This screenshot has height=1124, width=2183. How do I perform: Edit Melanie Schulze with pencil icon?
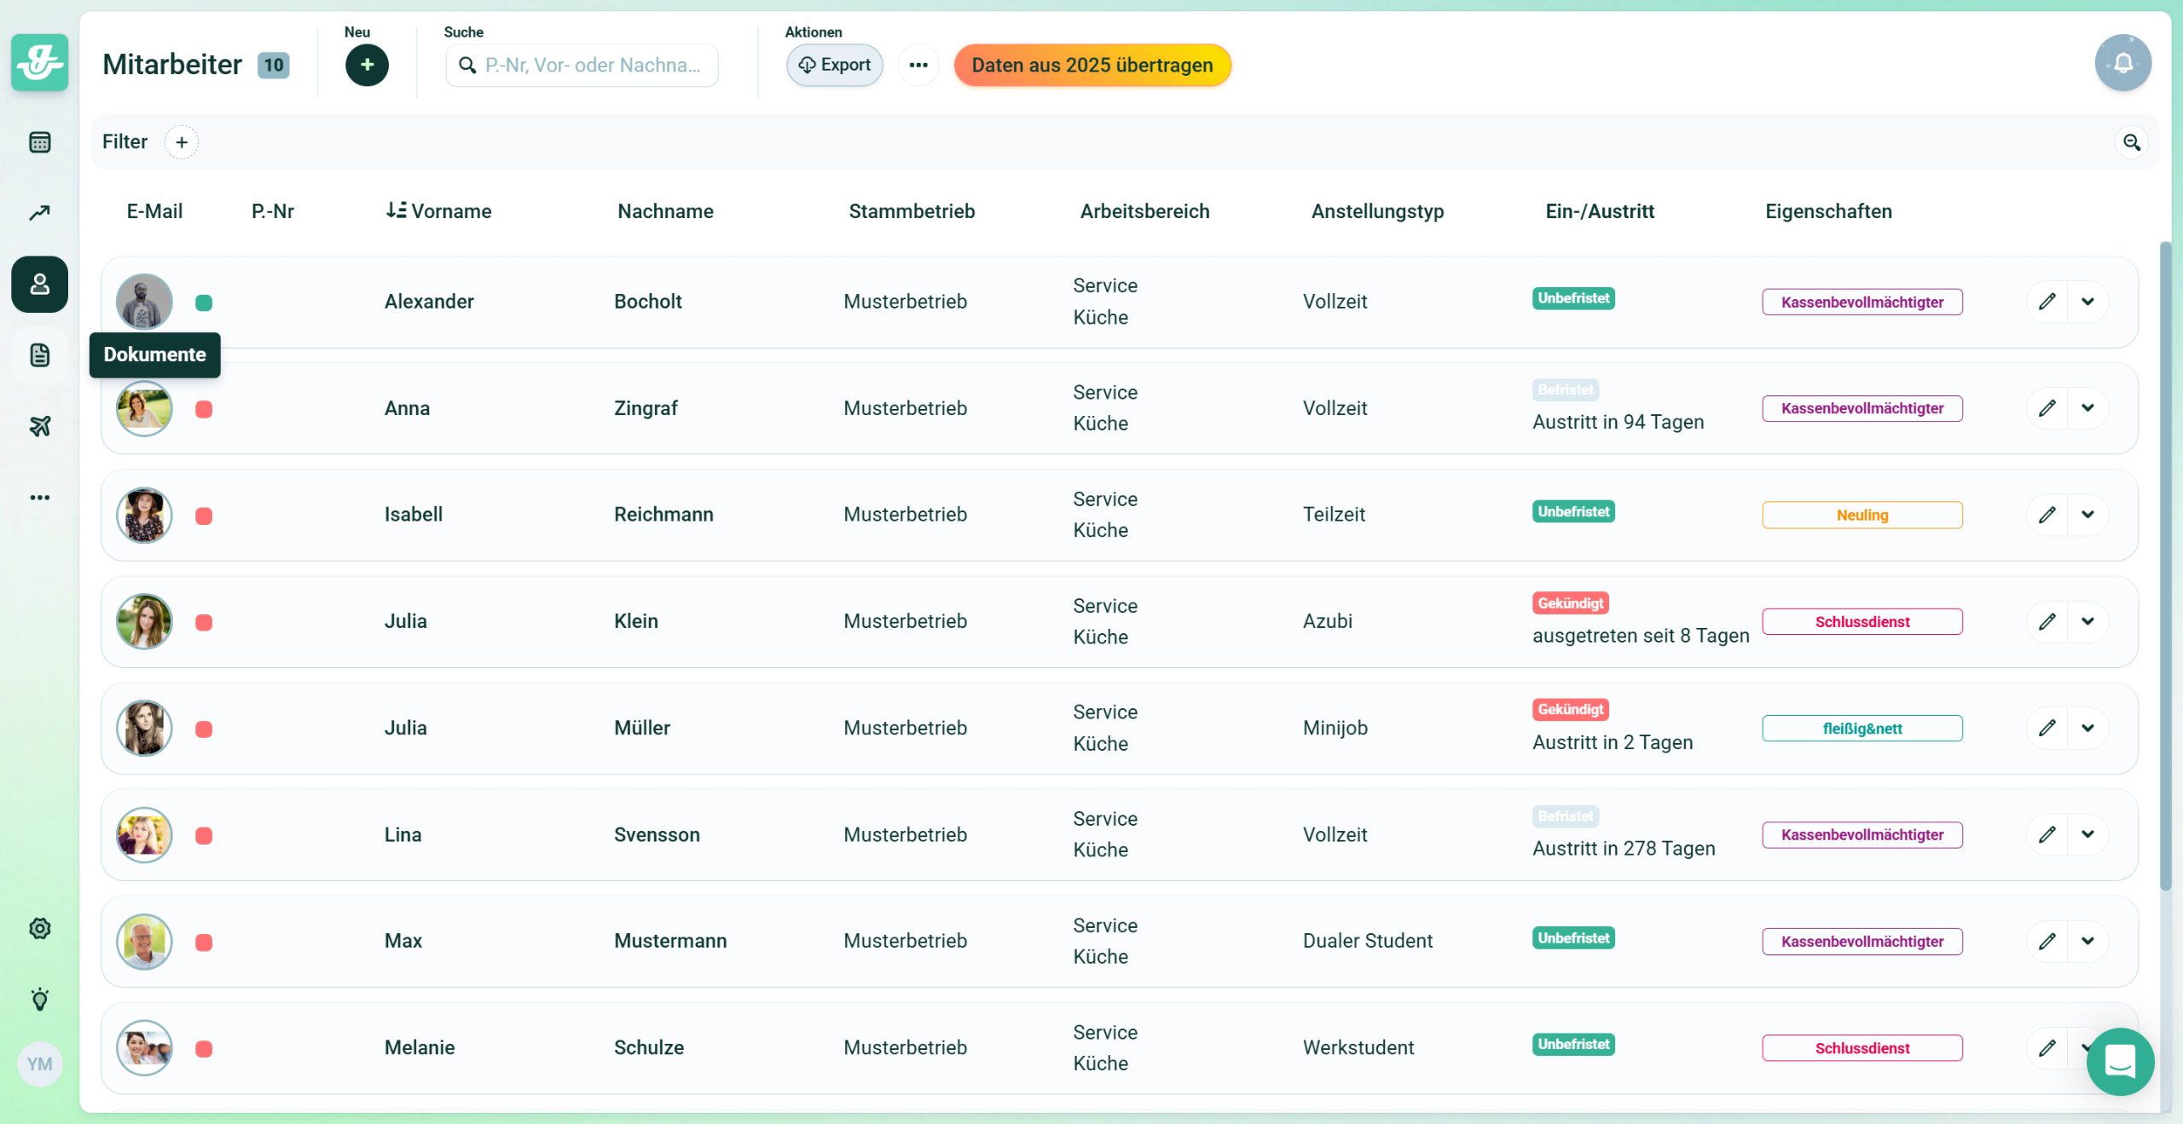[x=2047, y=1048]
